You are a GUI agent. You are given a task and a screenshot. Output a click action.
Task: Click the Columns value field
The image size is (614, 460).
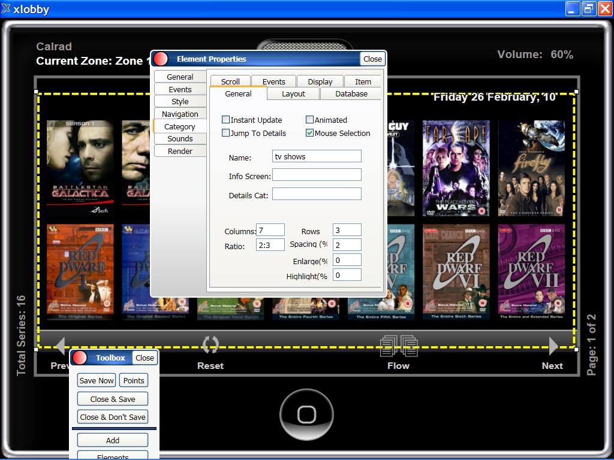[270, 230]
